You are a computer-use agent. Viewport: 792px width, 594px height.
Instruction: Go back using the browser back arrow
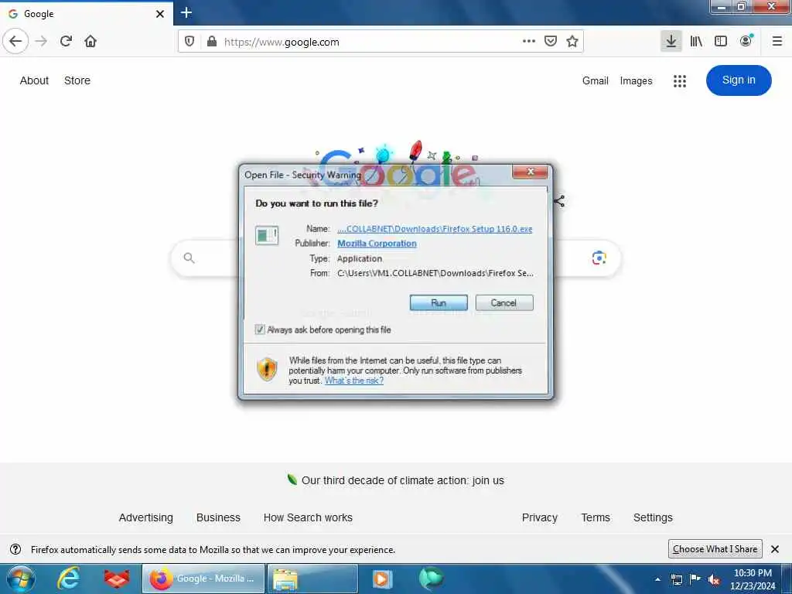coord(15,41)
